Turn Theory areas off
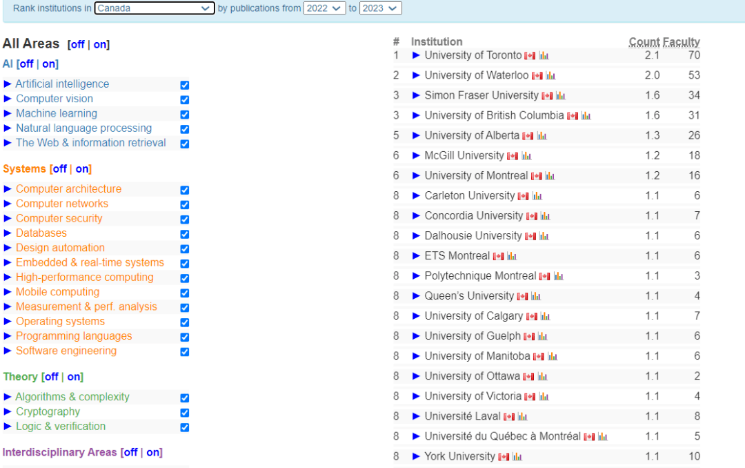The height and width of the screenshot is (468, 745). (x=51, y=377)
